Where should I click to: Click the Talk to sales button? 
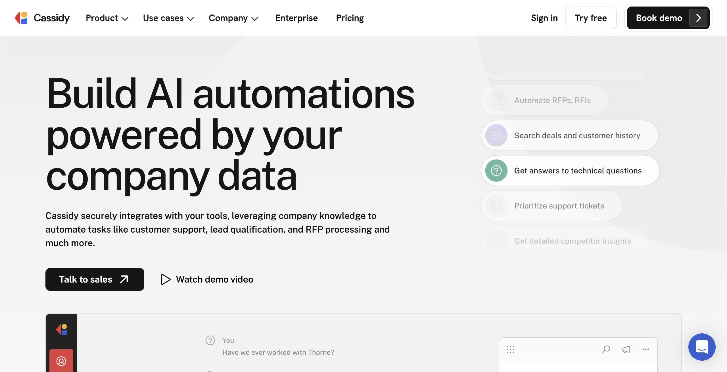[x=95, y=279]
